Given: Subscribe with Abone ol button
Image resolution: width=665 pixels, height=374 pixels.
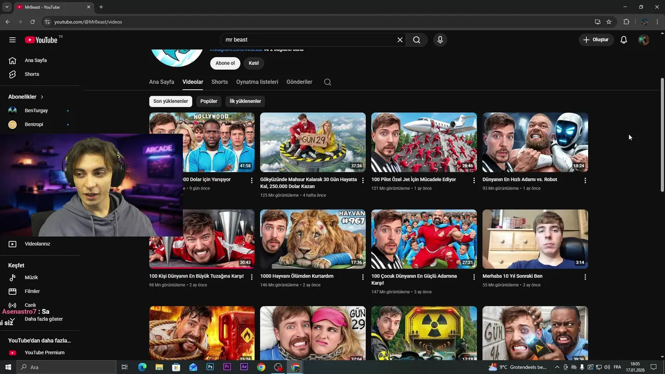Looking at the screenshot, I should (x=225, y=63).
